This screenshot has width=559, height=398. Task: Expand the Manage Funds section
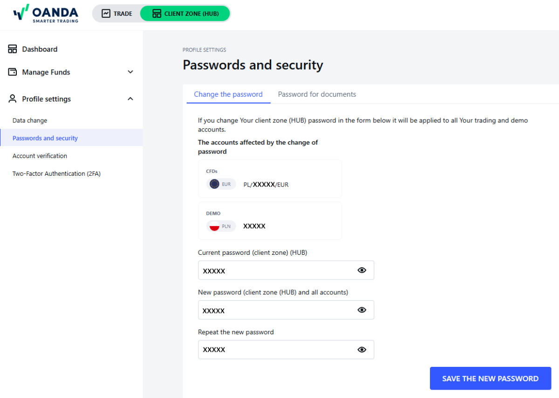(130, 72)
